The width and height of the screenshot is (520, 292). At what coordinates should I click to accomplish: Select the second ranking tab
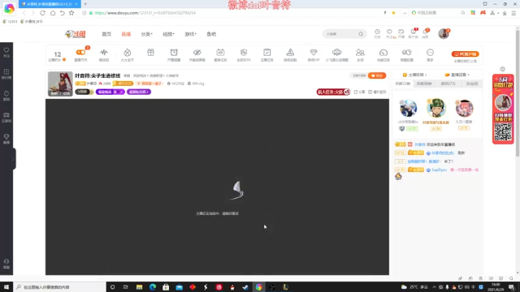coord(424,84)
